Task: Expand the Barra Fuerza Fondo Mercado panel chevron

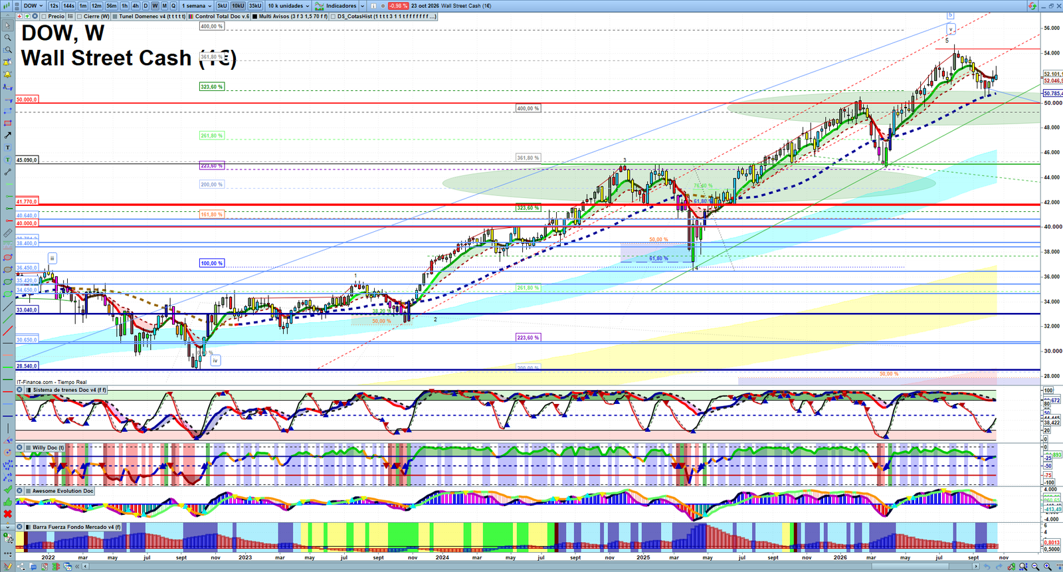Action: click(7, 527)
